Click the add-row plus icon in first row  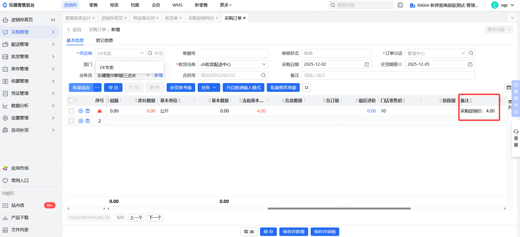[81, 111]
